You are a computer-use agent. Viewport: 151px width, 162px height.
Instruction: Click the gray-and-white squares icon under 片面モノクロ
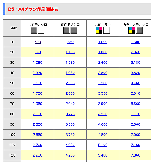click(x=38, y=30)
